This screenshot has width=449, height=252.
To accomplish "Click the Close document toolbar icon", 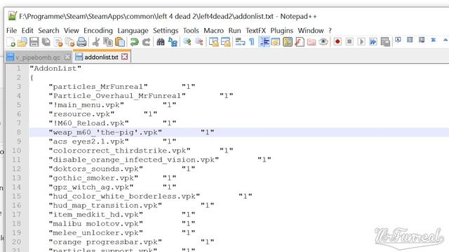I will point(58,42).
